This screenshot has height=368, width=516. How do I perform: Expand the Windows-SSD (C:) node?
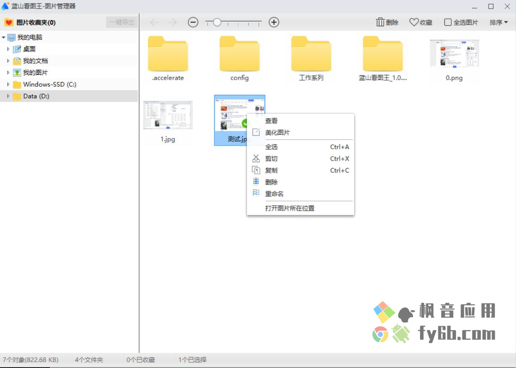coord(8,84)
